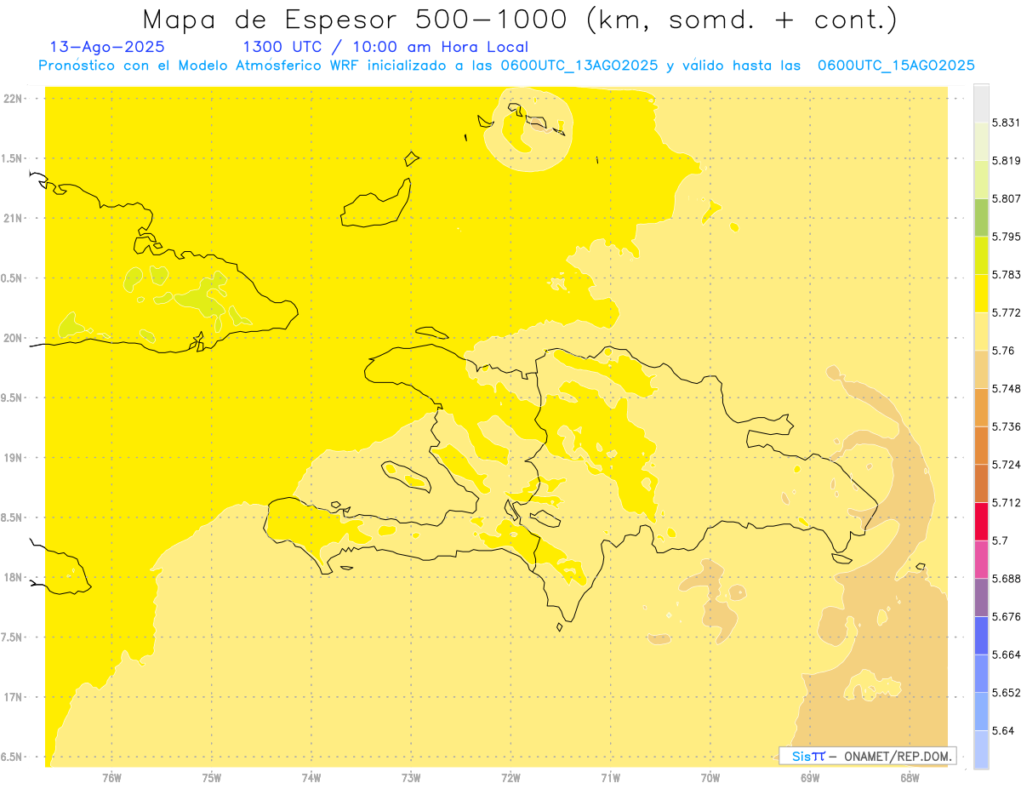Screen dimensions: 1021x789
Task: Click the latitude label '7.5N'
Action: 13,637
